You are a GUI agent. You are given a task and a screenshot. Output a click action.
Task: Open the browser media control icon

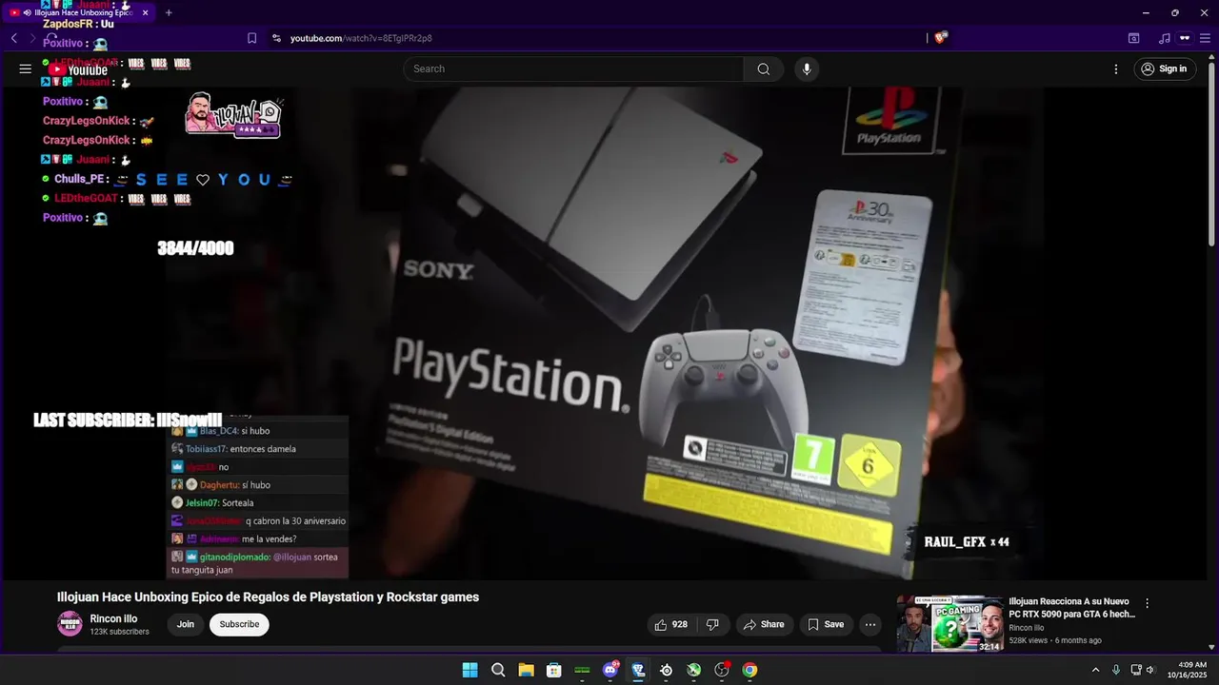click(1164, 38)
